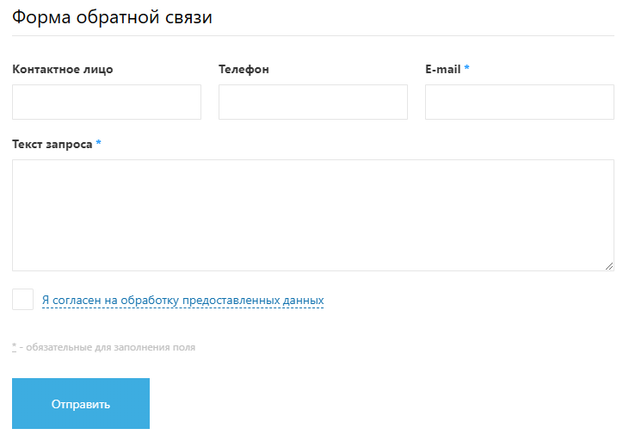
Task: Click the underlined asterisk in the footnote
Action: [15, 347]
